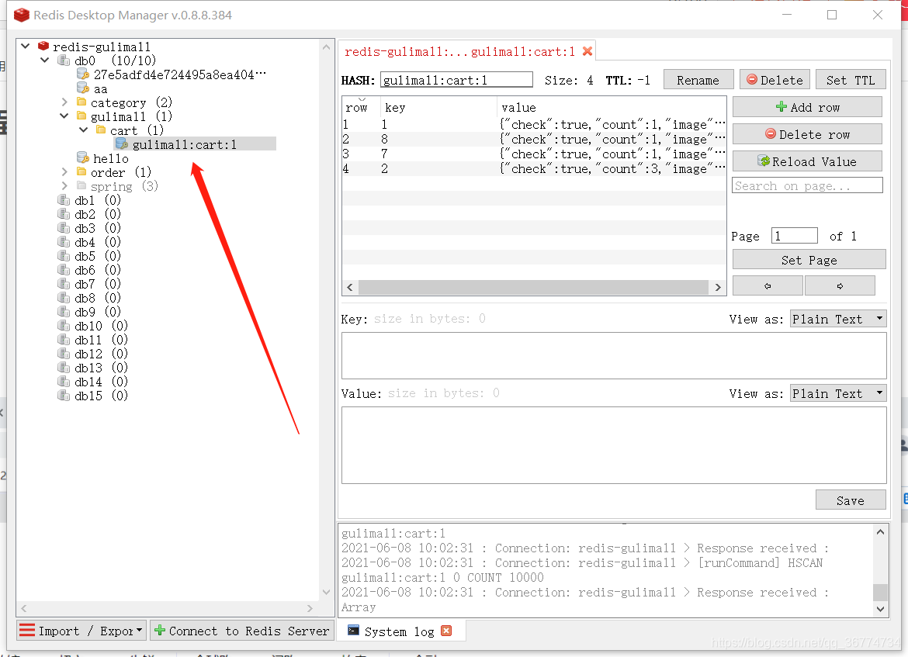Go to next page with right arrow
Viewport: 908px width, 657px height.
[840, 286]
